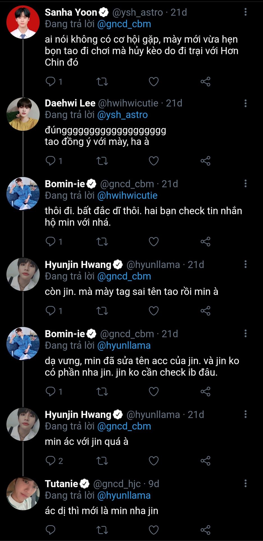Viewport: 263px width, 541px height.
Task: Open Daehwi Lee's profile name
Action: [70, 103]
